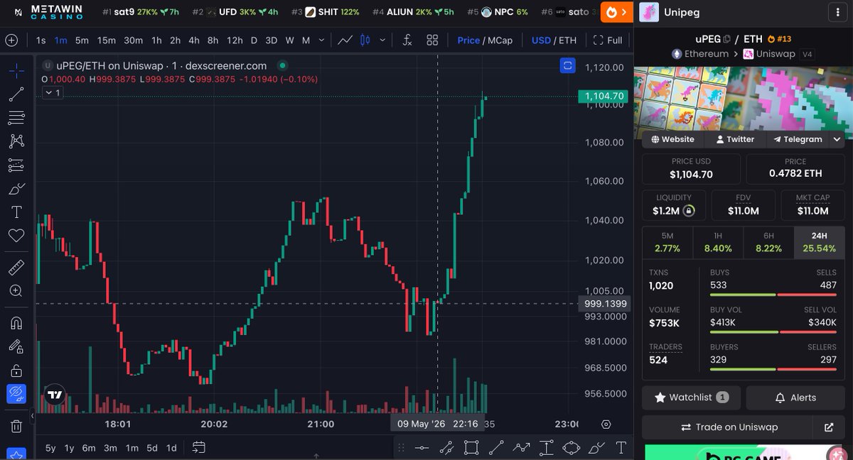Open the heart icons tool

click(16, 235)
